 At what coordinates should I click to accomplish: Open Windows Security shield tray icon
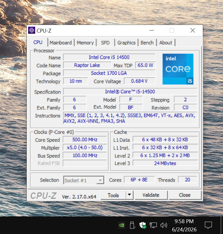[x=143, y=225]
